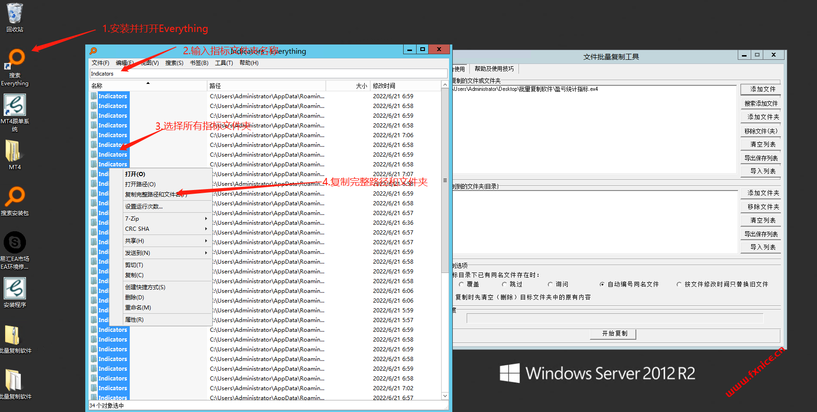This screenshot has height=412, width=817.
Task: Click 导出保存列表 for the destination folder list
Action: point(760,234)
